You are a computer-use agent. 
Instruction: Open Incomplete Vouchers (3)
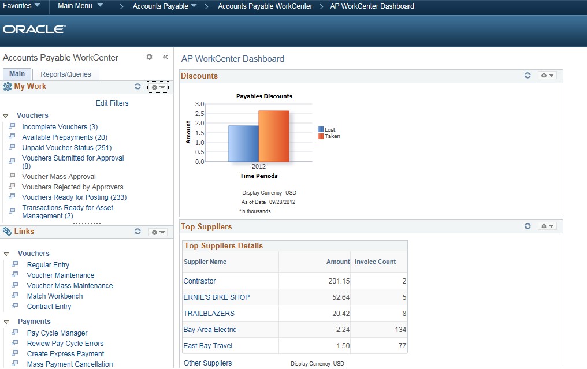(60, 127)
